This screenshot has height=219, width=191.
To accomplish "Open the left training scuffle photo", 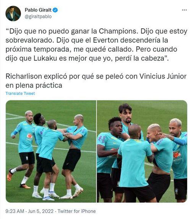I will tap(51, 151).
